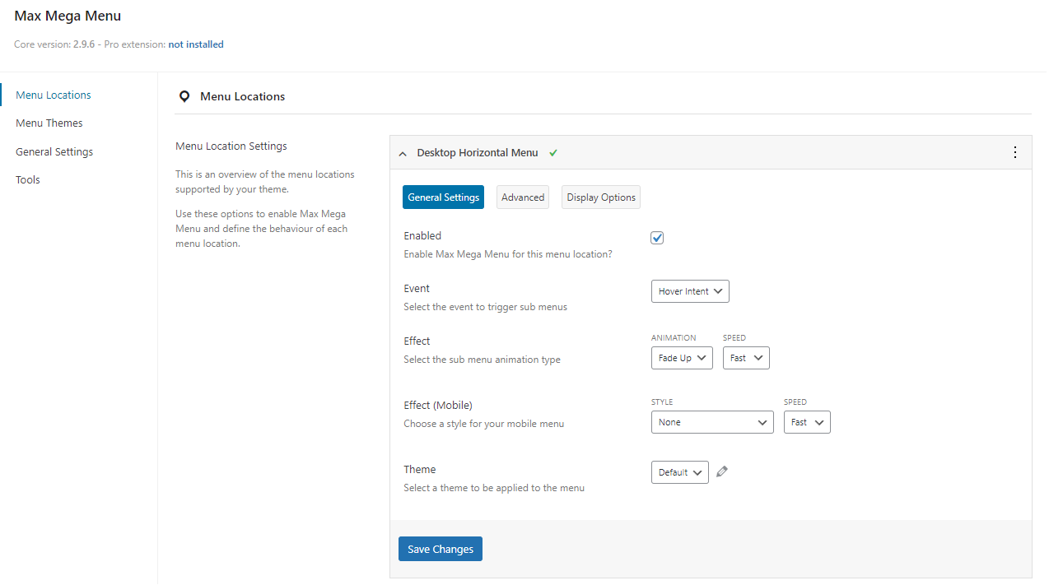Collapse the Desktop Horizontal Menu panel

click(x=403, y=153)
